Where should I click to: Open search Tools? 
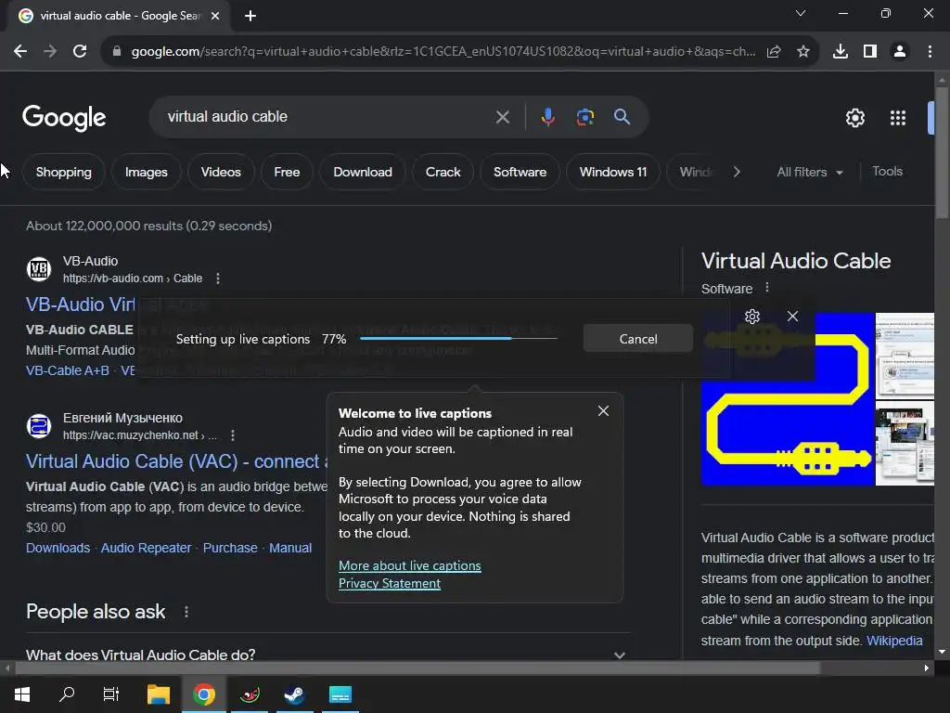click(x=887, y=172)
